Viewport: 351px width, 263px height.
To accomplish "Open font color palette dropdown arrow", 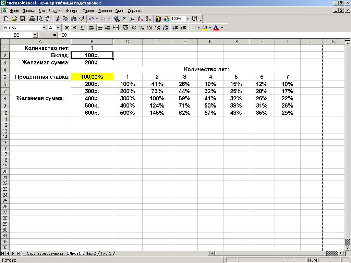I will pos(222,28).
